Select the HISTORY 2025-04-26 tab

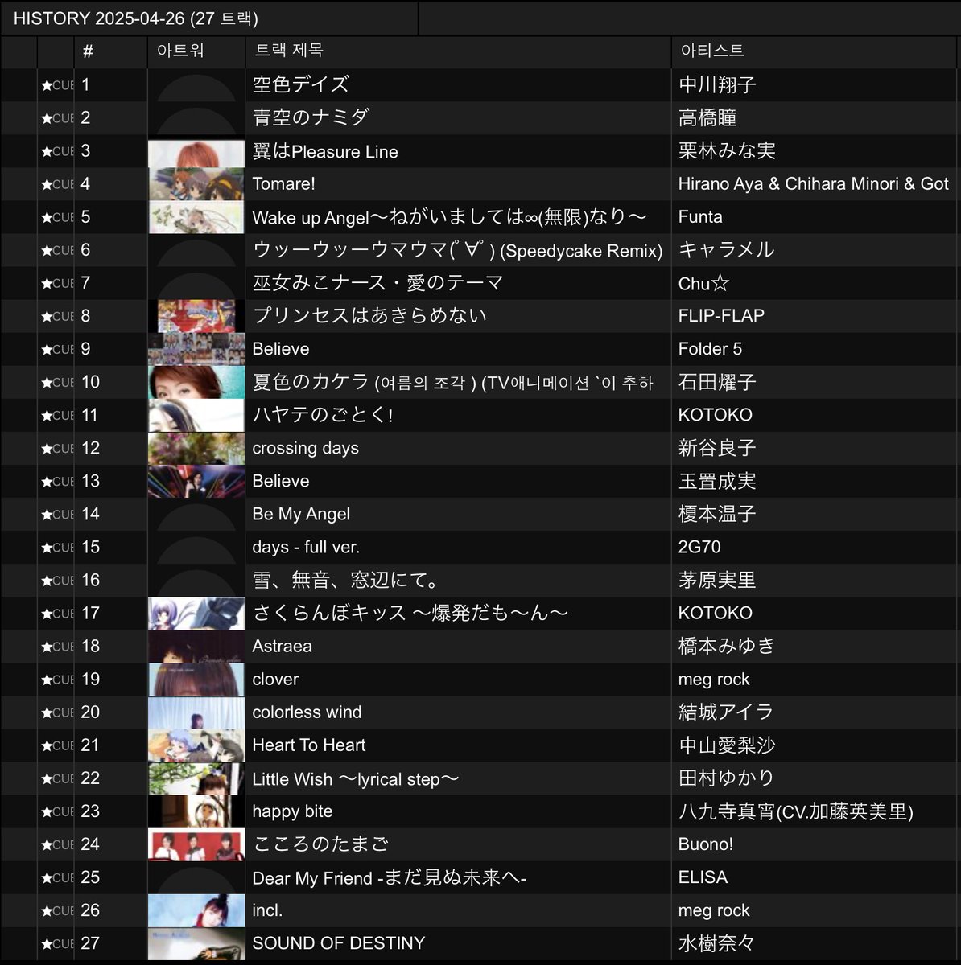(x=209, y=18)
